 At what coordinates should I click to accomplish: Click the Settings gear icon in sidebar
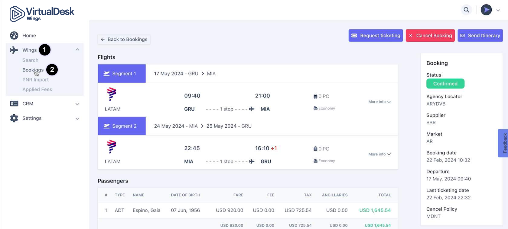coord(14,118)
